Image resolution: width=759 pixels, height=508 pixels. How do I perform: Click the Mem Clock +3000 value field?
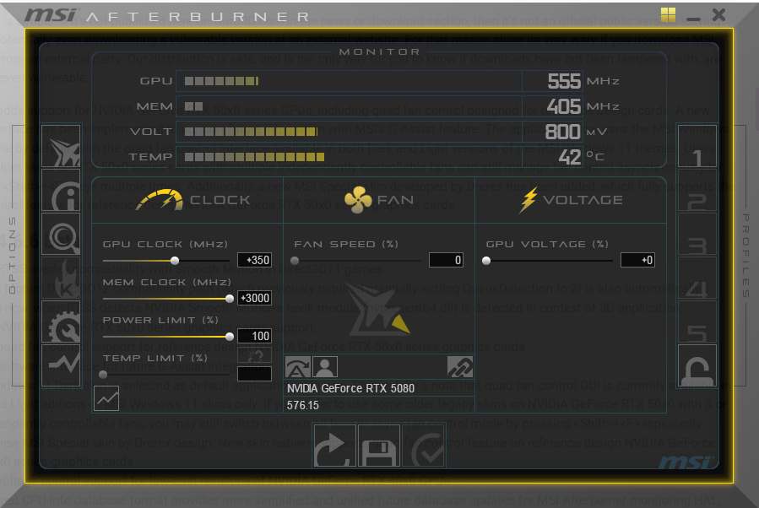click(x=255, y=298)
